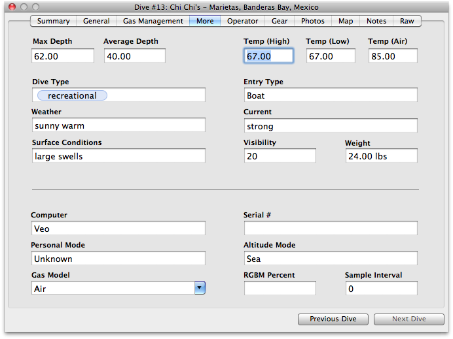This screenshot has width=453, height=339.
Task: Click the Max Depth field
Action: click(63, 56)
